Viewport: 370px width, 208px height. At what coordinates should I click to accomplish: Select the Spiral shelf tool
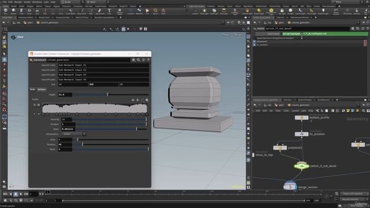156,11
